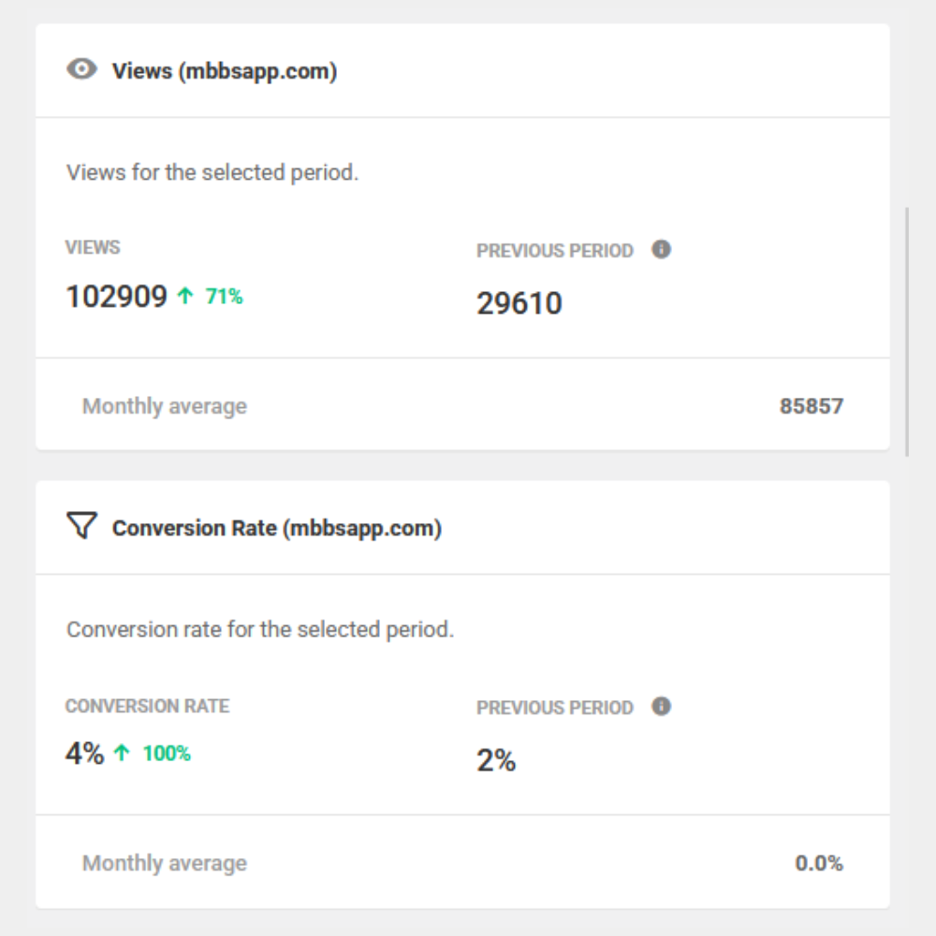Click info icon beside Views previous period
The image size is (936, 936).
[662, 250]
